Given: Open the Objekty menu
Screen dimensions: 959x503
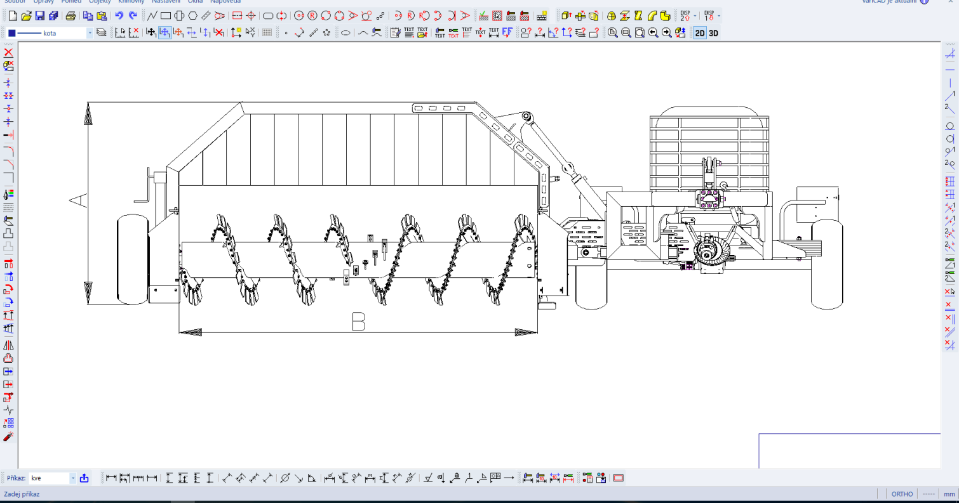Looking at the screenshot, I should pos(100,2).
